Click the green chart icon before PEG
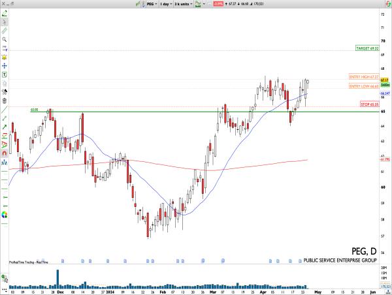Image resolution: width=392 pixels, height=295 pixels. pos(138,4)
